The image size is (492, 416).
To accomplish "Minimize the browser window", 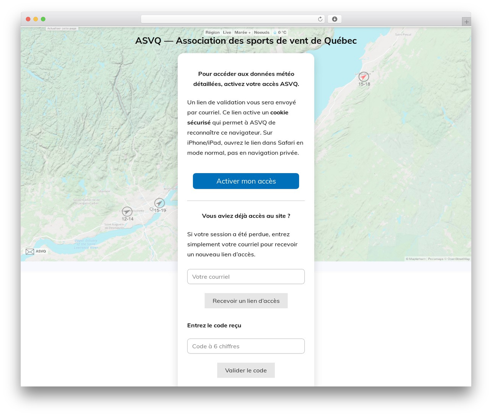I will (x=36, y=19).
